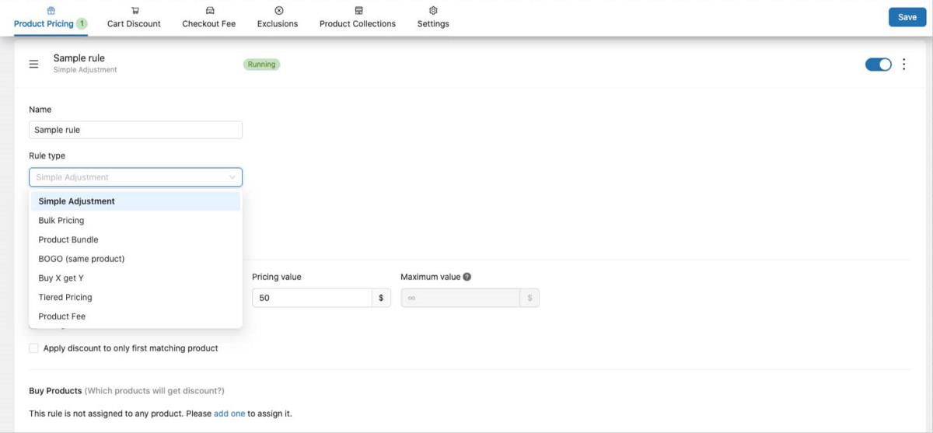This screenshot has width=933, height=433.
Task: Click the Checkout Fee icon
Action: tap(209, 11)
